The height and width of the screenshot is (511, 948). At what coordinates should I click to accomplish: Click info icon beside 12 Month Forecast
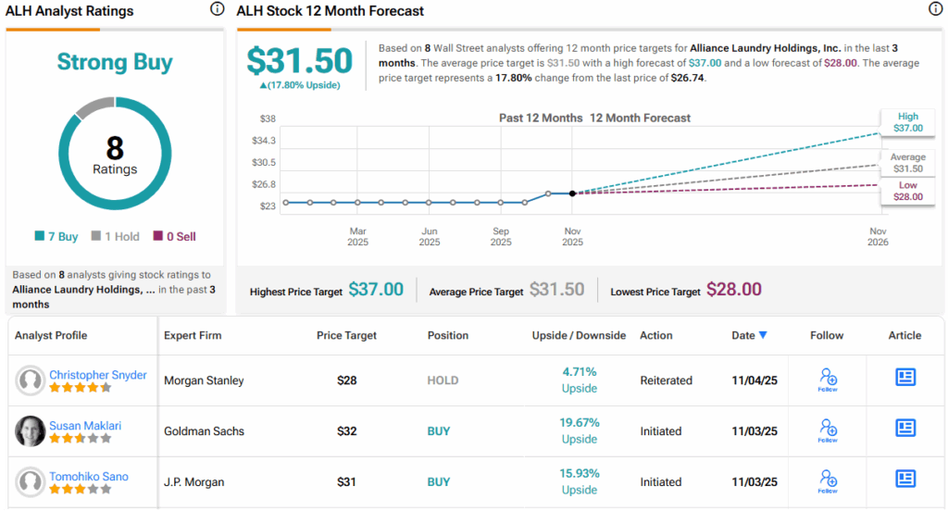(x=935, y=9)
